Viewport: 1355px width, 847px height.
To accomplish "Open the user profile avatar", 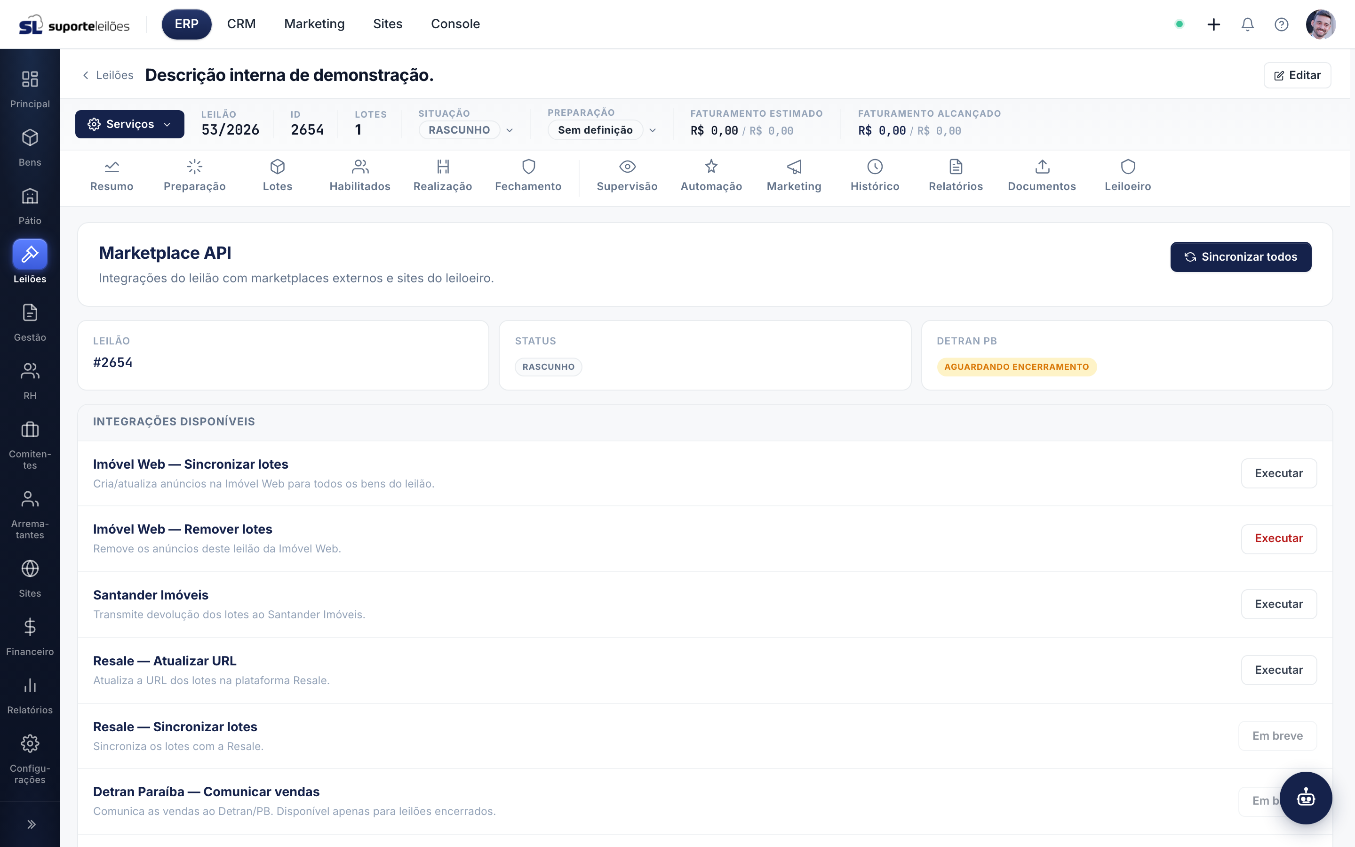I will tap(1320, 24).
